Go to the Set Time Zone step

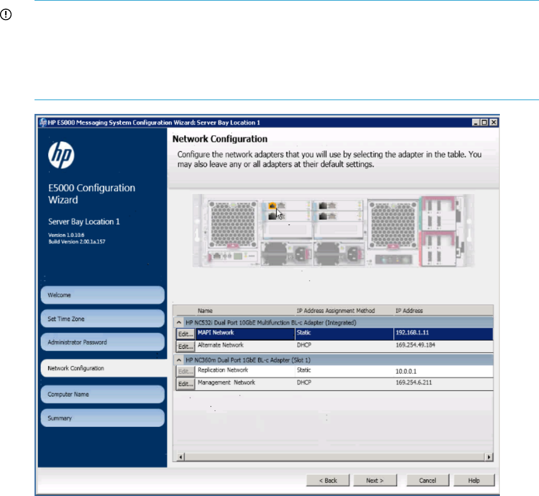coord(102,319)
